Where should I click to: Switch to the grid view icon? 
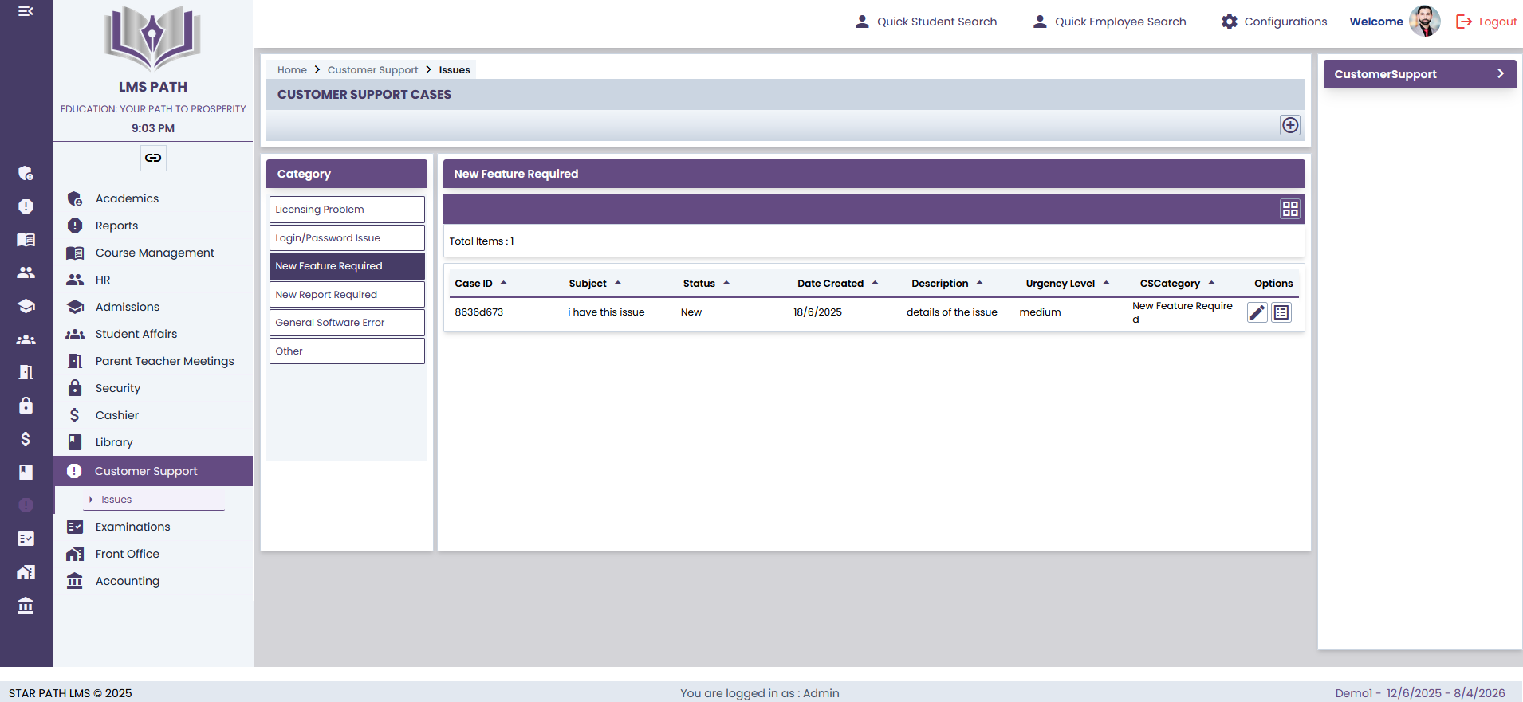coord(1290,209)
